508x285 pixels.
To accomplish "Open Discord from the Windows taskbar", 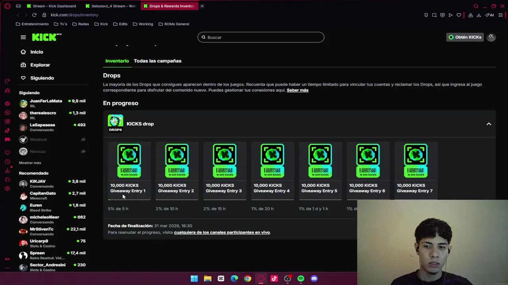I will 314,279.
